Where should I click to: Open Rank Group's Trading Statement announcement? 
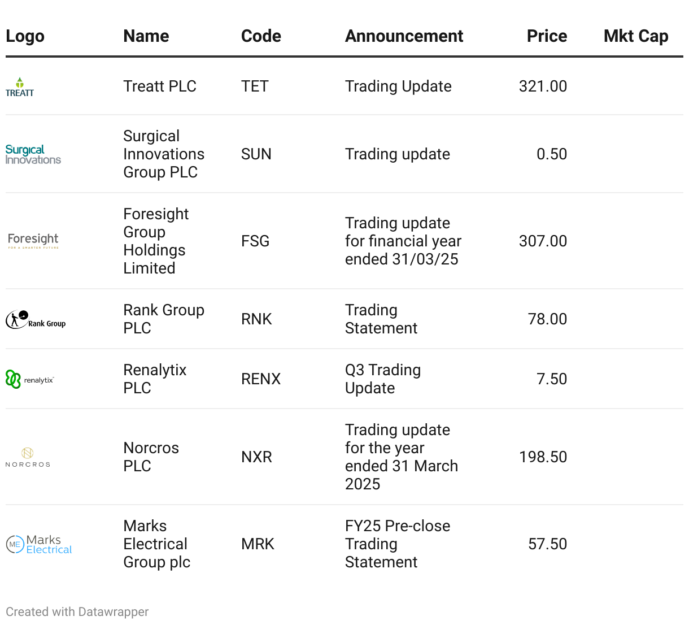(381, 319)
